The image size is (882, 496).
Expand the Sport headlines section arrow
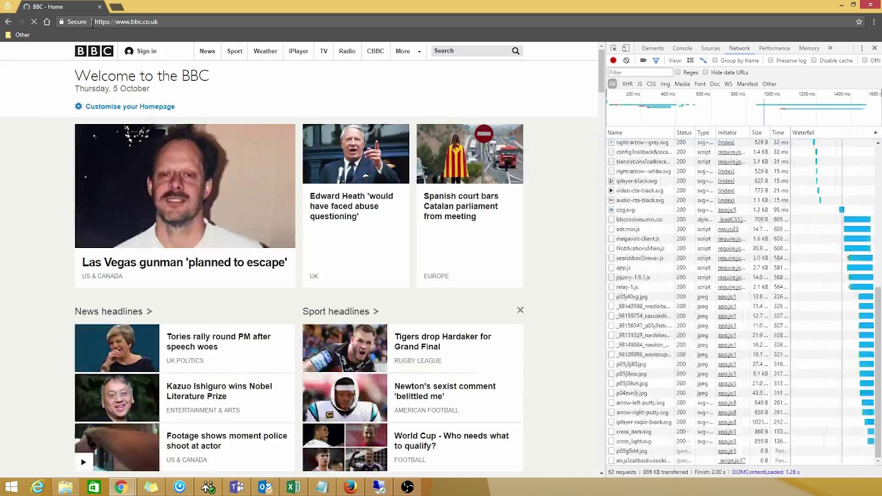pos(376,311)
